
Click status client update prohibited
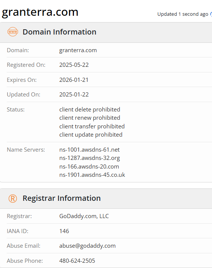(x=91, y=135)
